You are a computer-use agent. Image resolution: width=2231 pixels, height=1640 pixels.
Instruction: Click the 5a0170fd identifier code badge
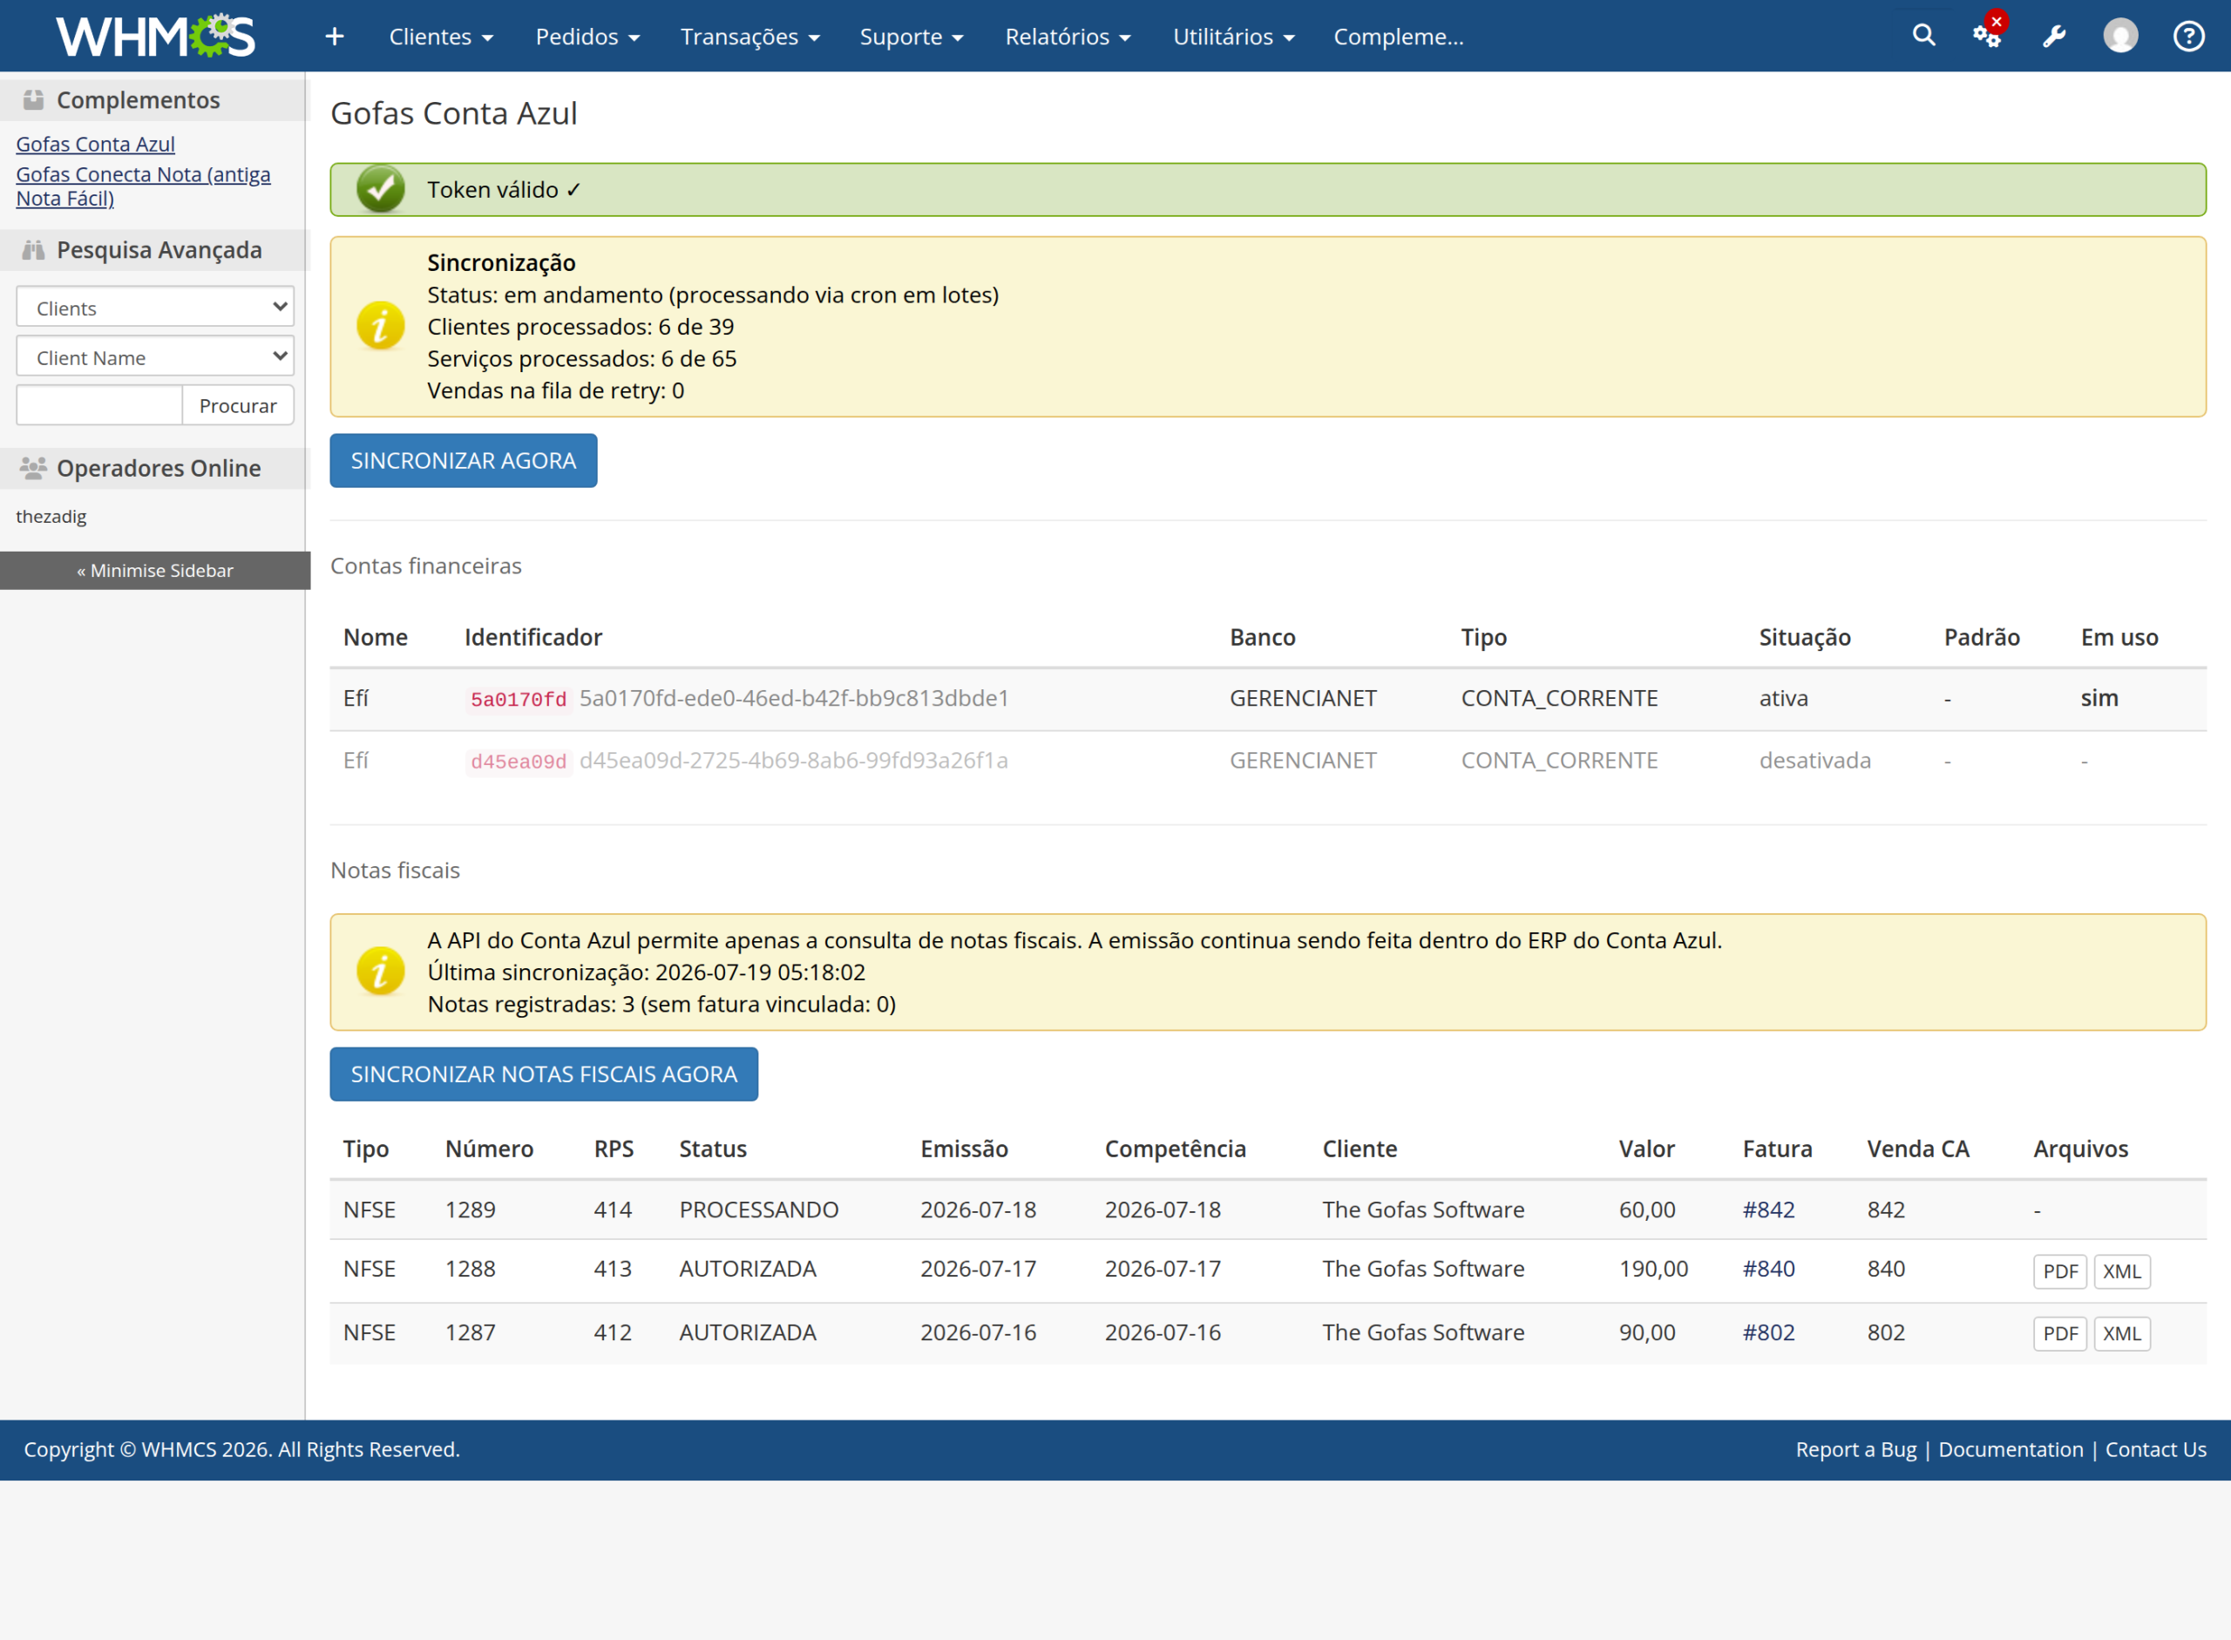tap(519, 699)
